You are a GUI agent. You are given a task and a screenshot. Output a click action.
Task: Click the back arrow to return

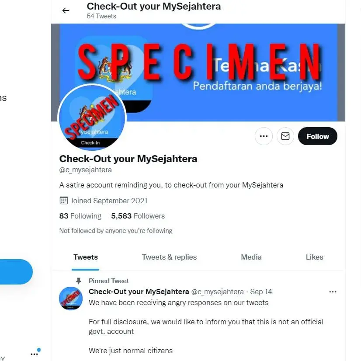(66, 10)
